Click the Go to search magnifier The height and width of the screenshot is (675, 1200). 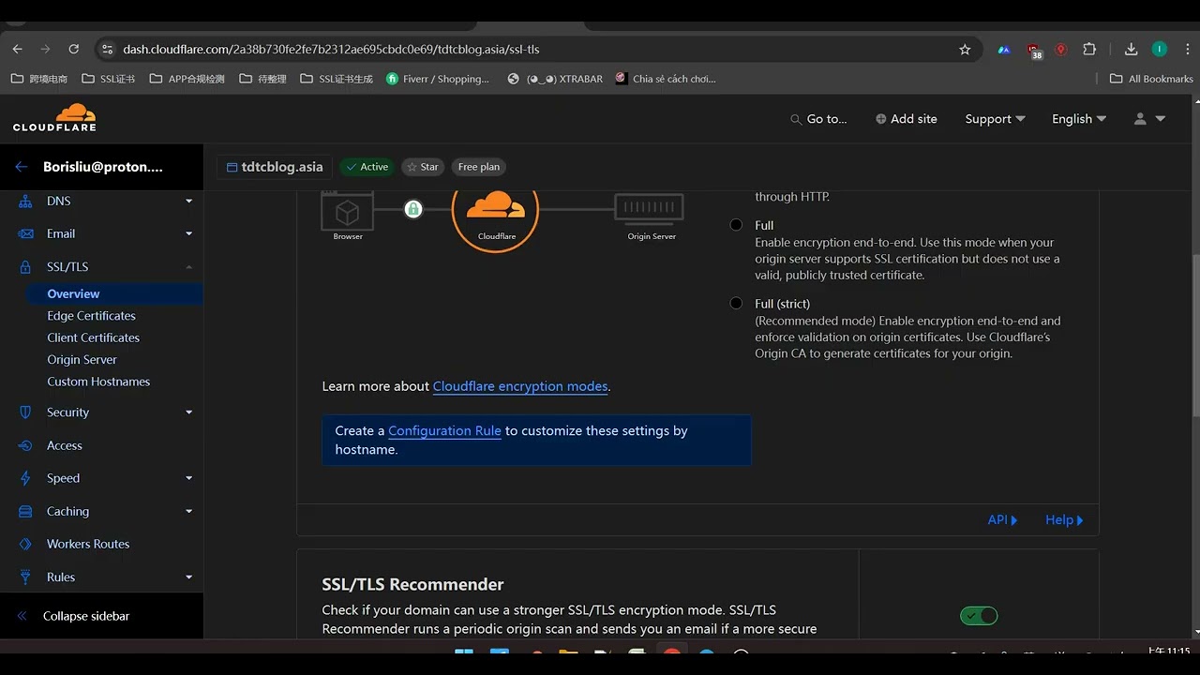pyautogui.click(x=796, y=119)
